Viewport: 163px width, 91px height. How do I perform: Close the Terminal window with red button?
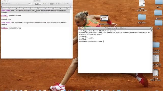[x=80, y=28]
